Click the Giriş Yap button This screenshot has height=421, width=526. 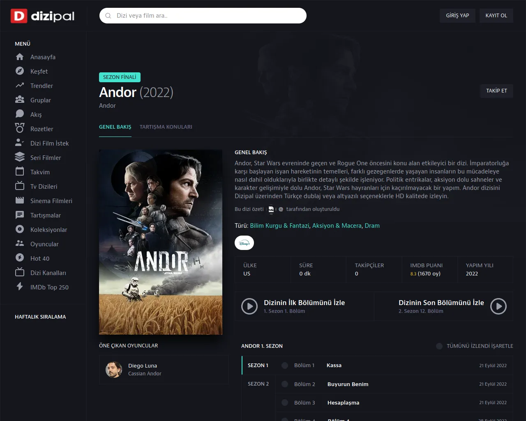click(457, 16)
